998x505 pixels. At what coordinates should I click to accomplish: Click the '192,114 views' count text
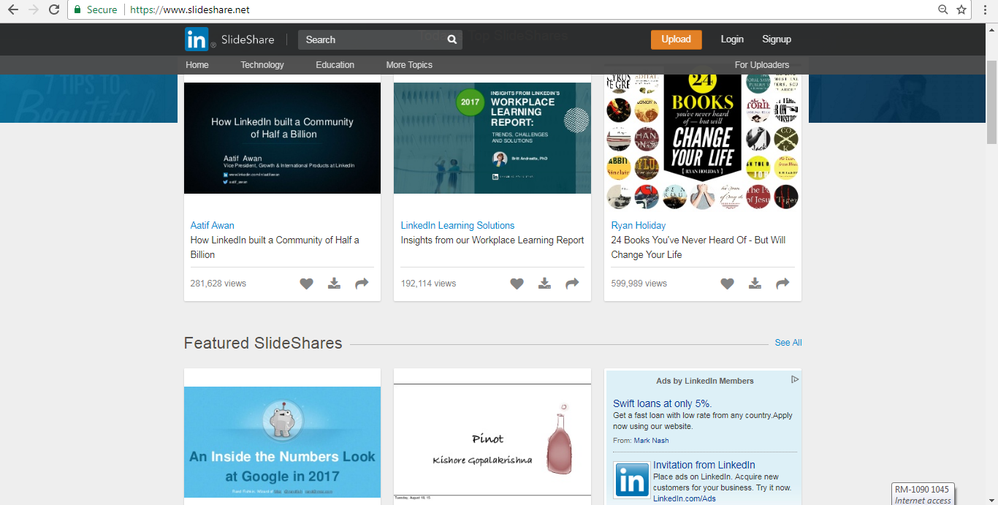pyautogui.click(x=428, y=284)
